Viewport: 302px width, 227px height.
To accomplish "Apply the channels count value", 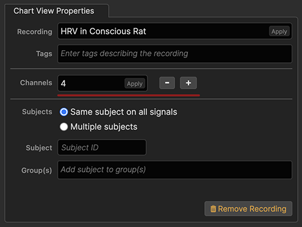I will pos(135,83).
